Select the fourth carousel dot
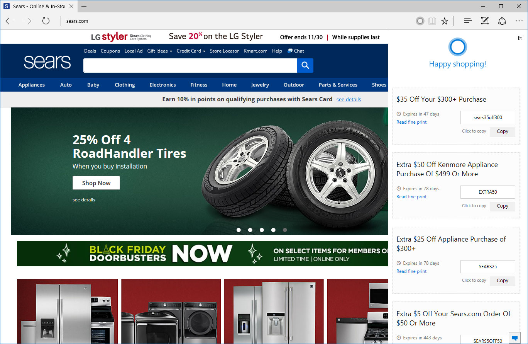This screenshot has height=344, width=528. tap(273, 230)
